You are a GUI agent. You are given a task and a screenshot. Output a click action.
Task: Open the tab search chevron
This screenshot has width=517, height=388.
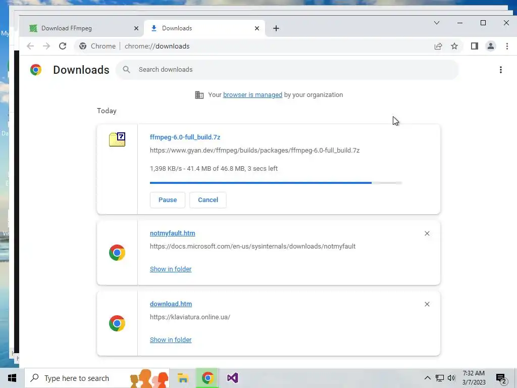click(x=437, y=23)
